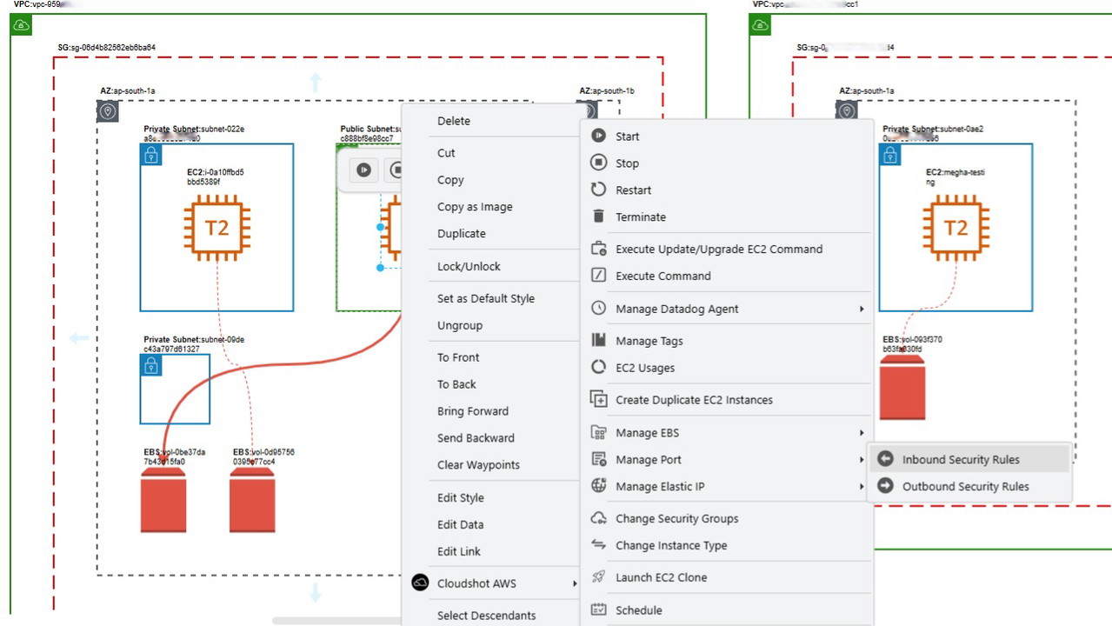Click the Manage Tags icon
The width and height of the screenshot is (1112, 626).
point(598,341)
